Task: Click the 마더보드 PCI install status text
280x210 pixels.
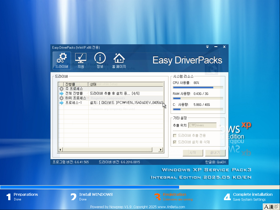Action: [126, 103]
